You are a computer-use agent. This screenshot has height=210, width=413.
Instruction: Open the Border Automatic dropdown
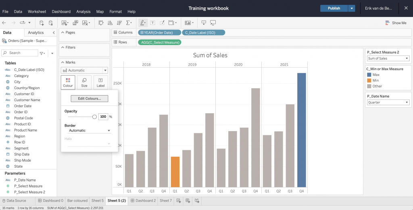[89, 131]
